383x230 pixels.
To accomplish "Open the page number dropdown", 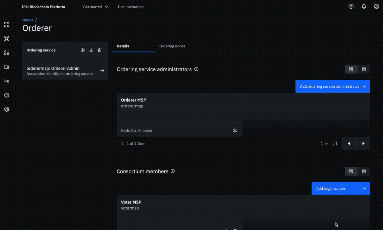I will (x=324, y=144).
